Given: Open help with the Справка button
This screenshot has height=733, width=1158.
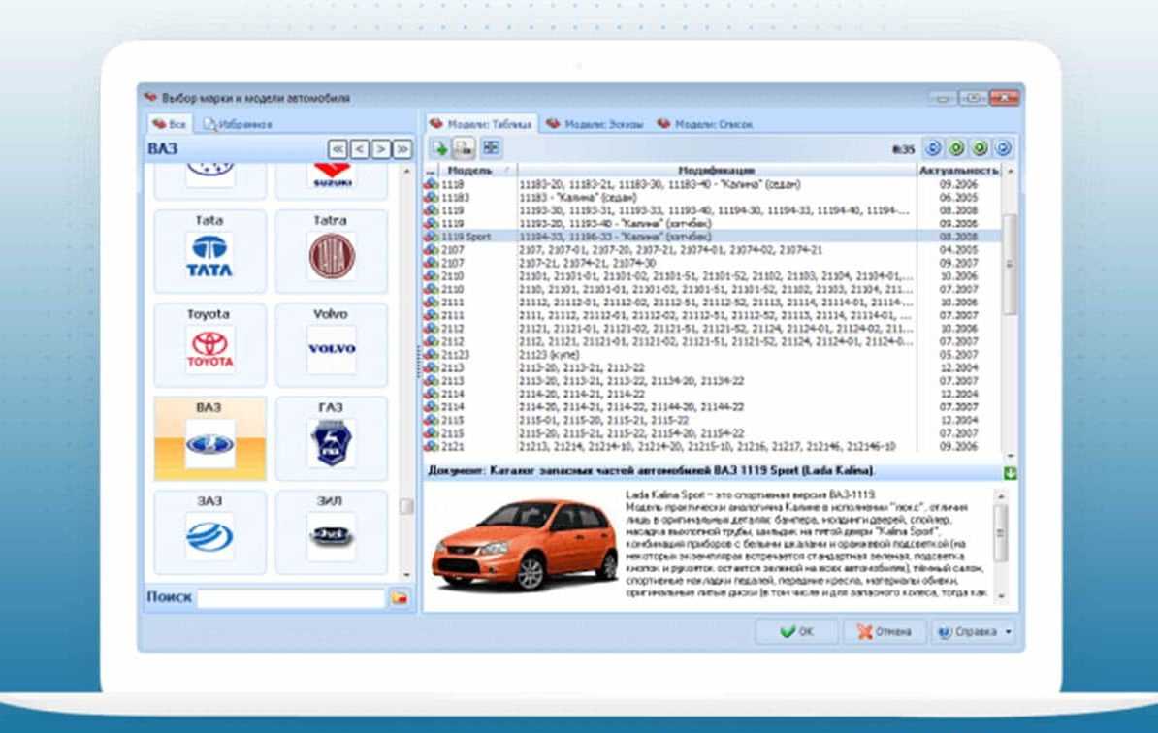Looking at the screenshot, I should point(968,632).
